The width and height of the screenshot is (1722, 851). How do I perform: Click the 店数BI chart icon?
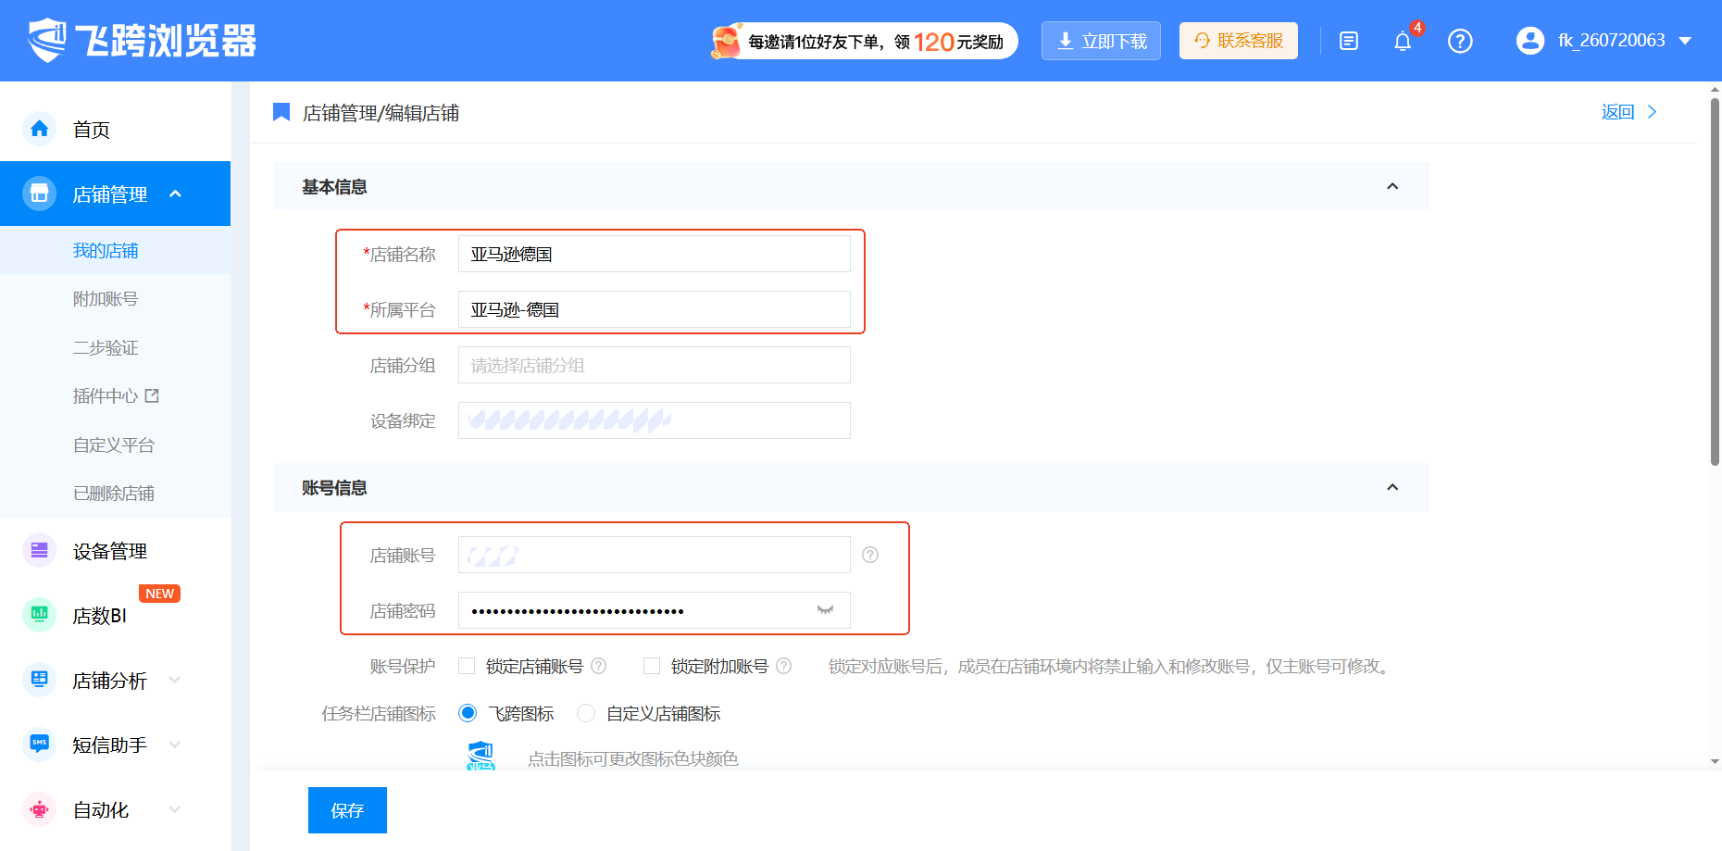click(x=39, y=615)
